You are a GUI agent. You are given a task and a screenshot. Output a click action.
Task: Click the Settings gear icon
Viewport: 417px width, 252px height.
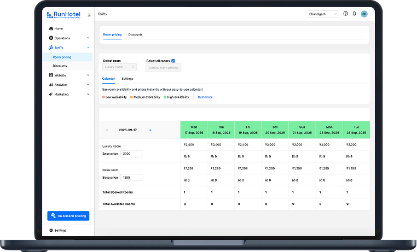point(51,230)
